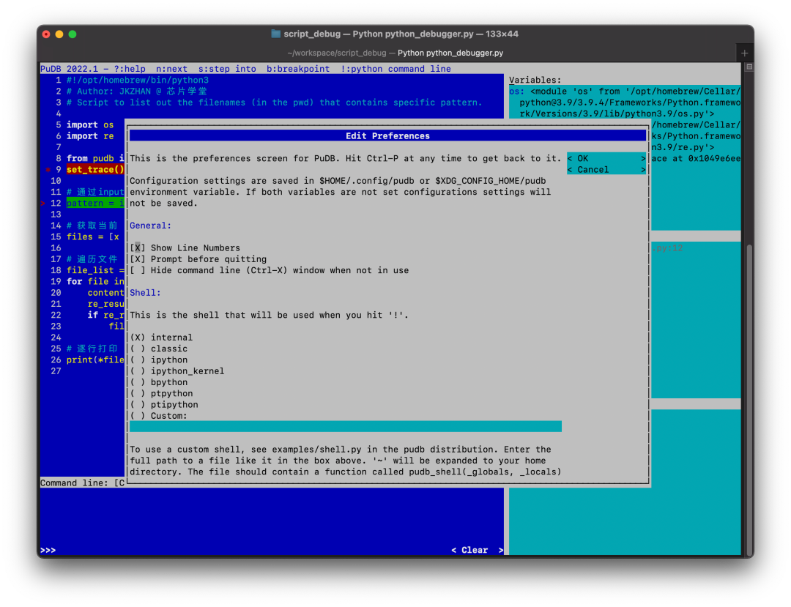This screenshot has width=791, height=607.
Task: Select the Custom shell radio option
Action: [x=137, y=416]
